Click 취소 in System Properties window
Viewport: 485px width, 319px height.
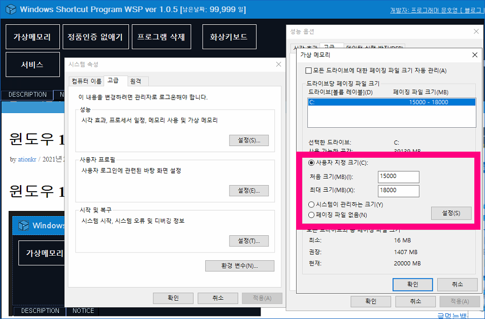coord(218,298)
